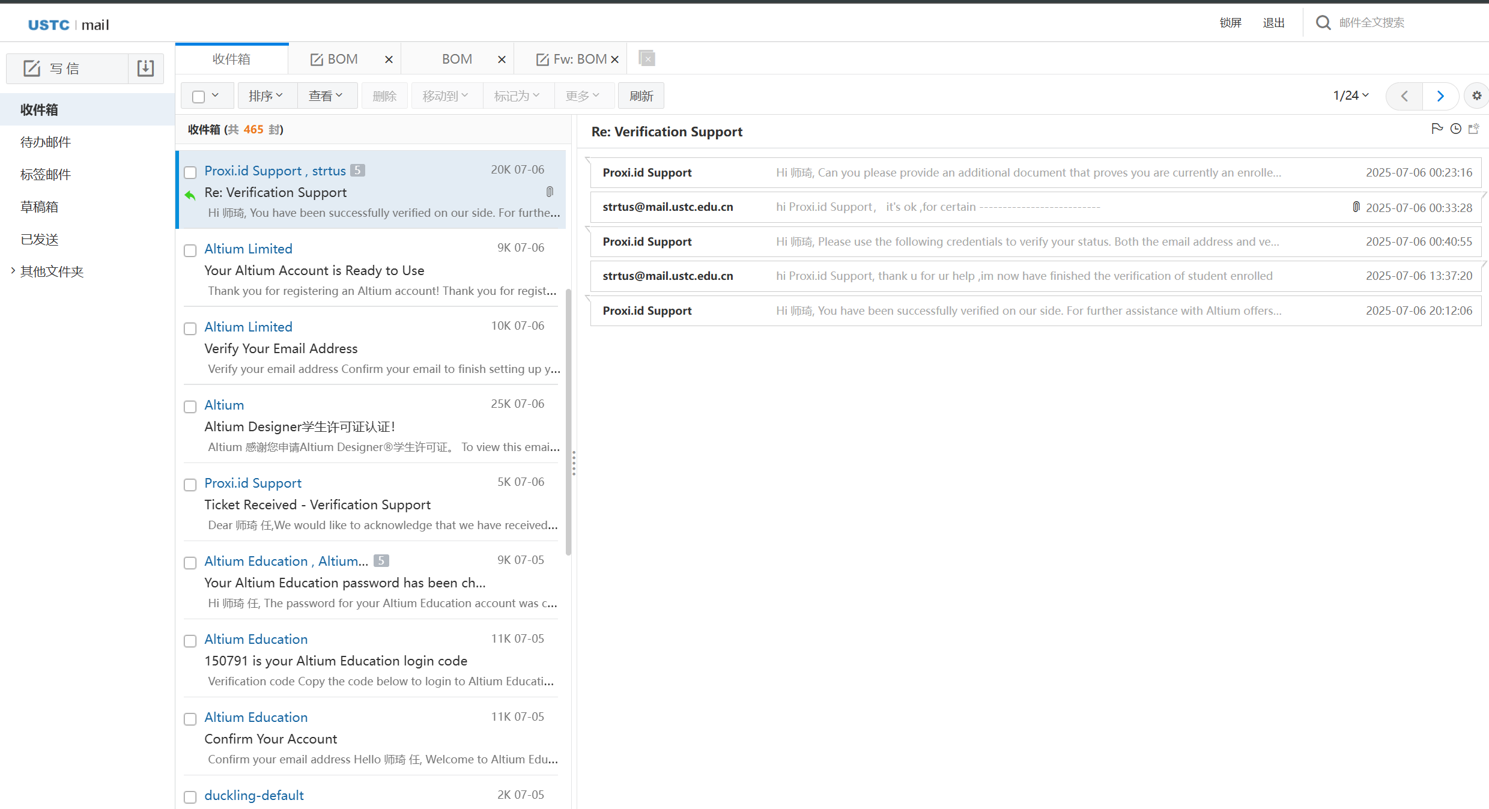Click the clock reminder icon in reading pane
This screenshot has width=1489, height=809.
(x=1455, y=129)
